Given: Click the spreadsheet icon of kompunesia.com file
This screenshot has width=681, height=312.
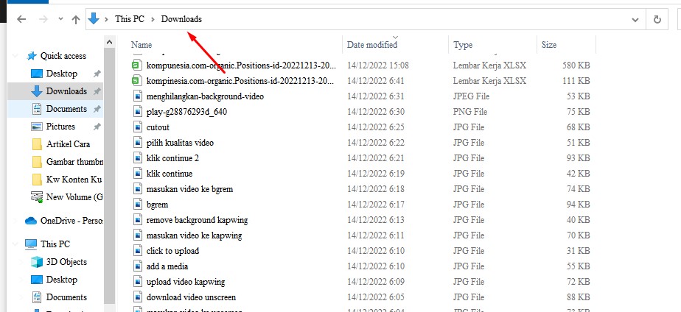Looking at the screenshot, I should pos(137,65).
